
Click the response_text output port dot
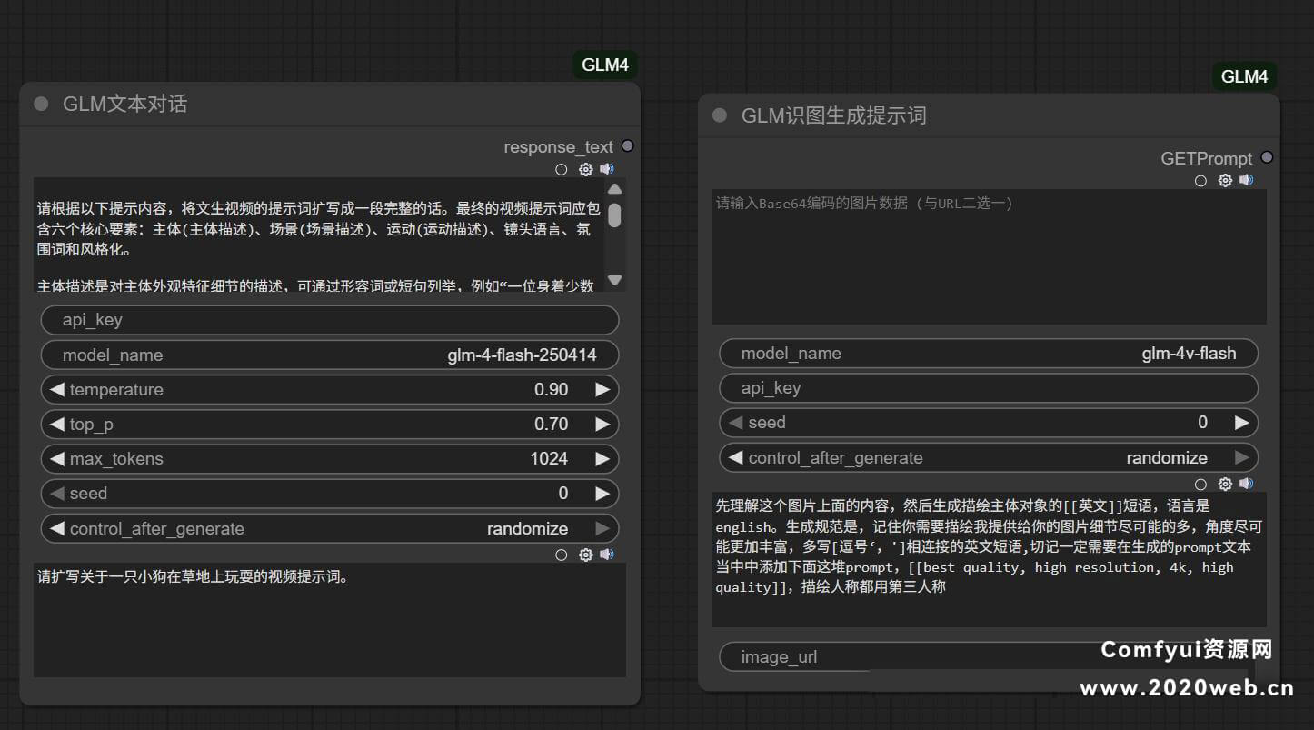[x=627, y=146]
